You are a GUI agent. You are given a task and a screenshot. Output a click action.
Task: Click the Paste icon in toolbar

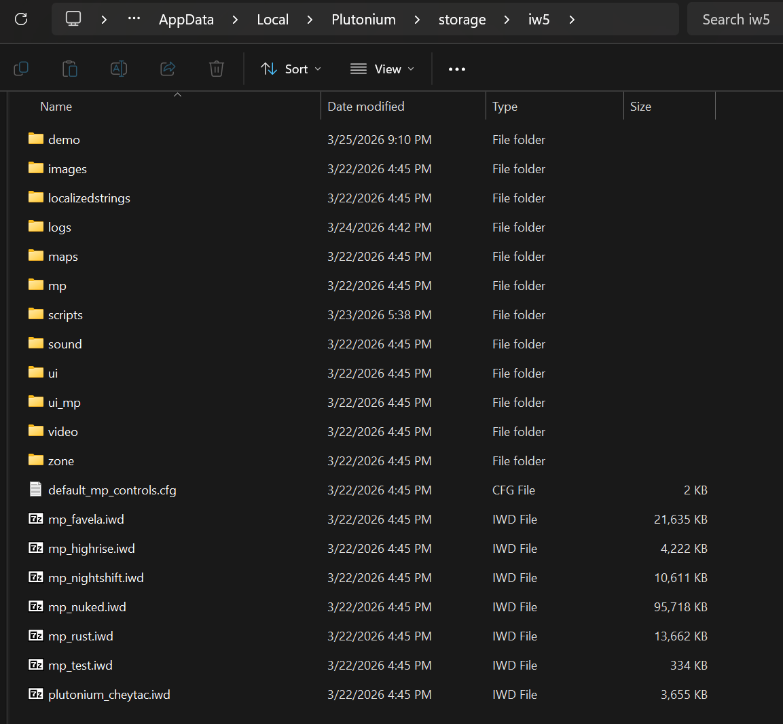click(x=70, y=69)
